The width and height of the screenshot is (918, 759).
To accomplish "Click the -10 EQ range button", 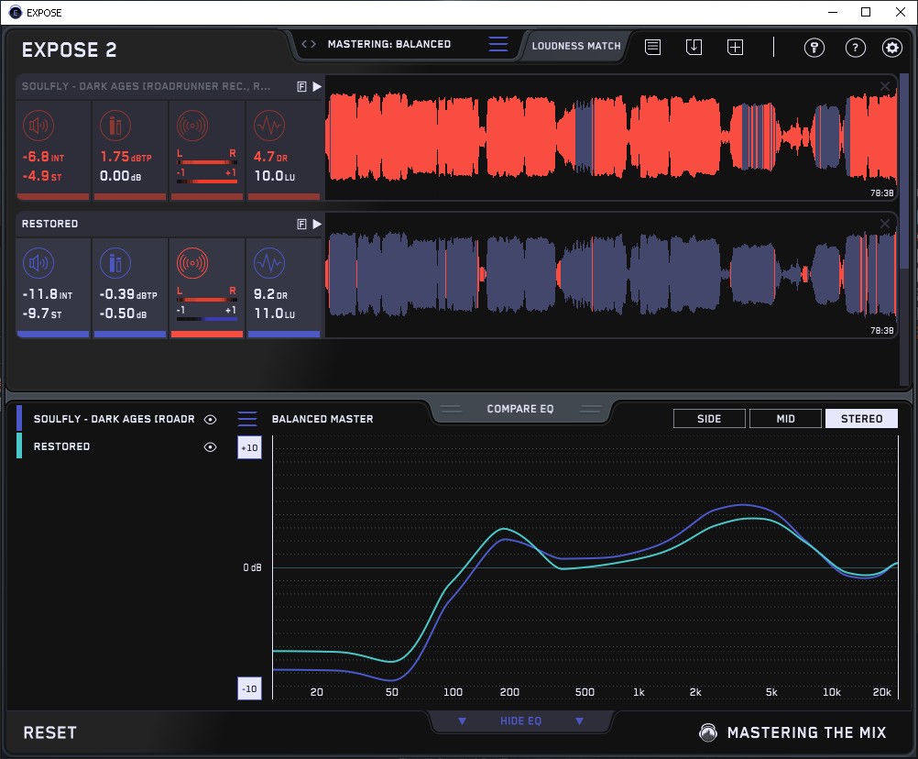I will coord(249,688).
